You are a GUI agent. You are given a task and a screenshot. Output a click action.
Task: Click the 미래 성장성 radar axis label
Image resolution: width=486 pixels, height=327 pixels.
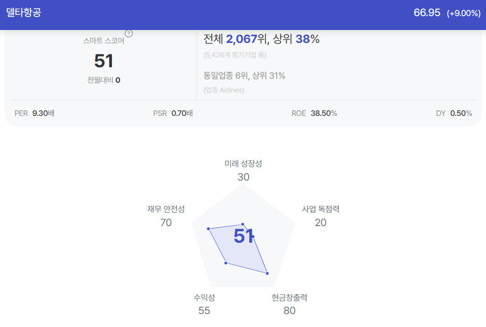click(244, 163)
